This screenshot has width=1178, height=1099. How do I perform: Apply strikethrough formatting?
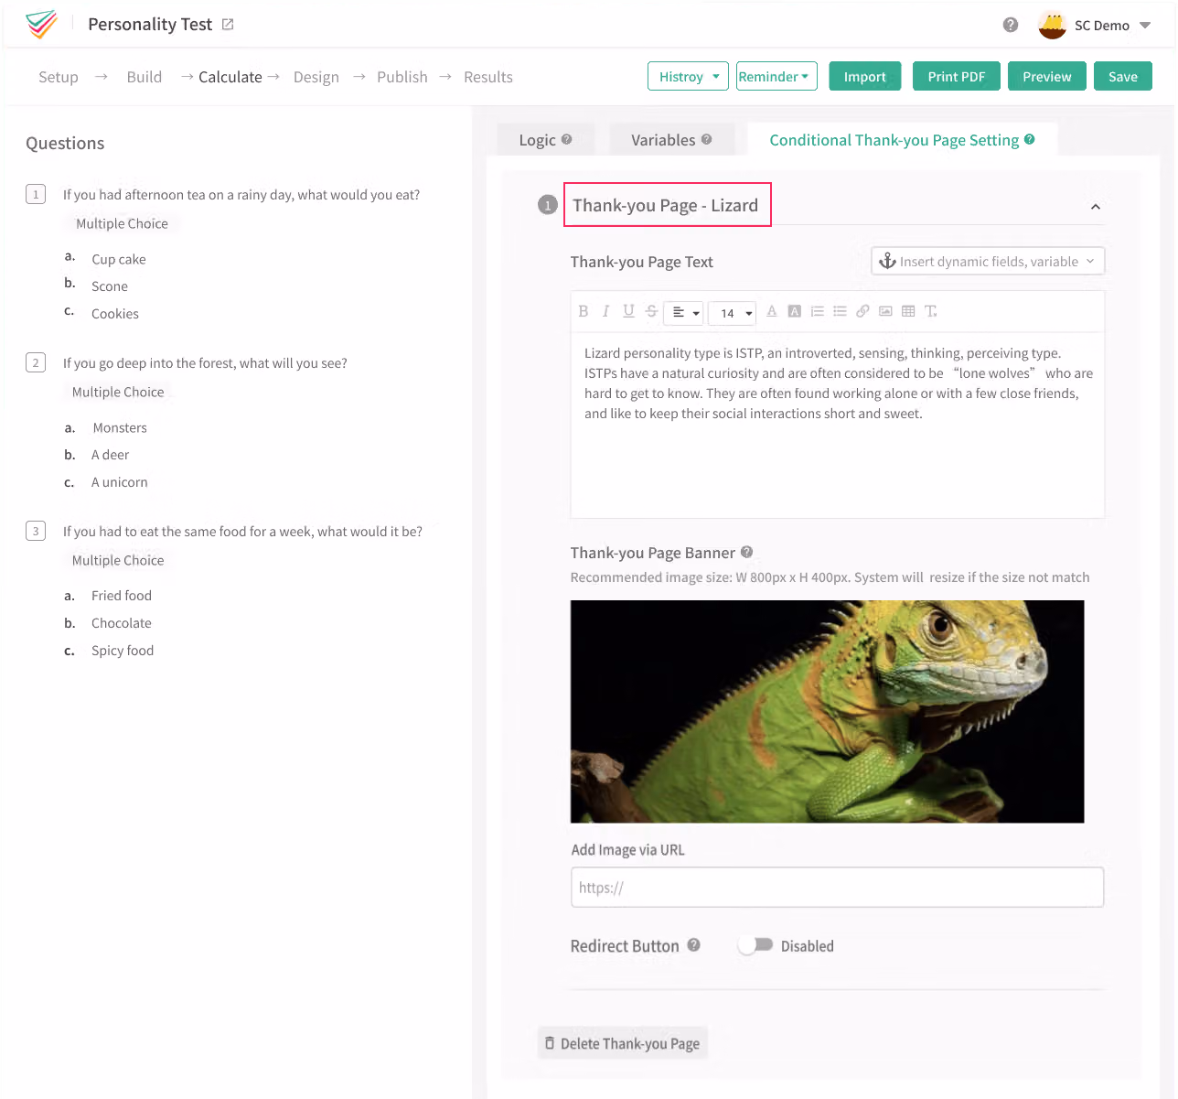click(x=651, y=311)
